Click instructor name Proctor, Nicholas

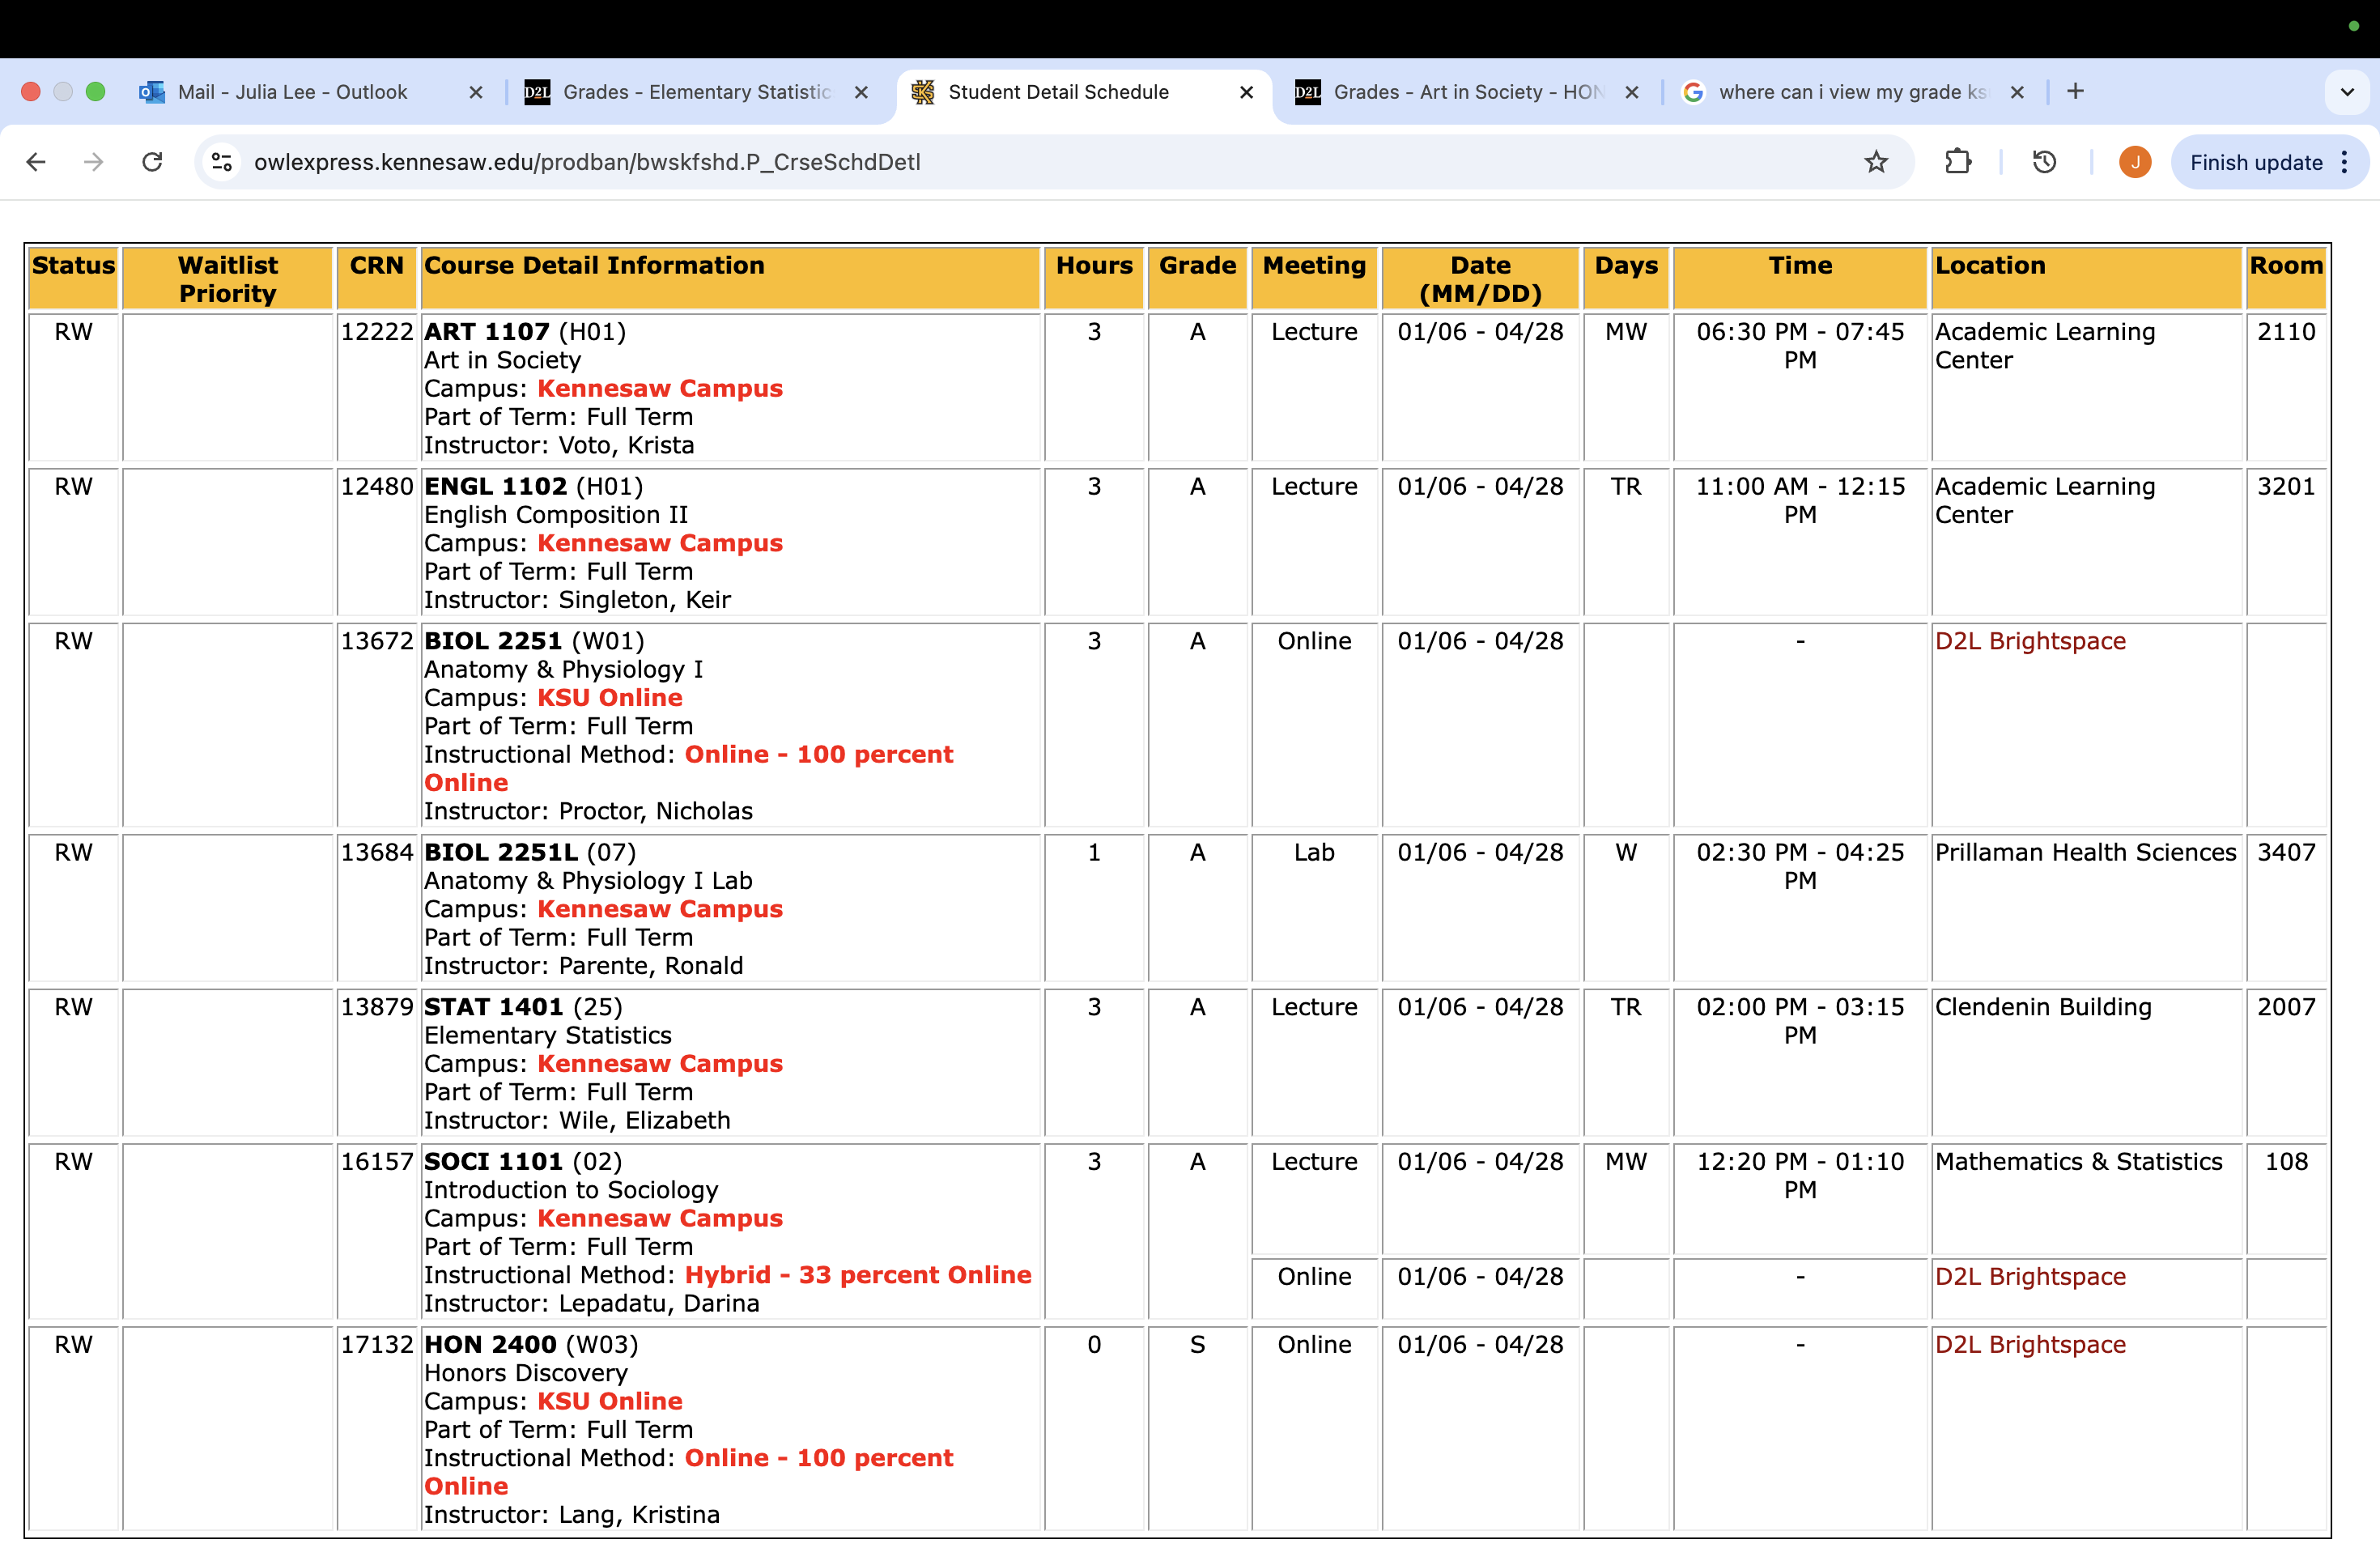(656, 811)
